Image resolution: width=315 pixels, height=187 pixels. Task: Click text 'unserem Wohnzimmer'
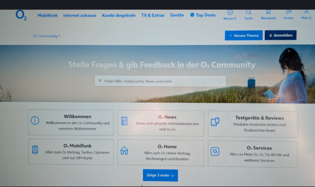click(77, 129)
